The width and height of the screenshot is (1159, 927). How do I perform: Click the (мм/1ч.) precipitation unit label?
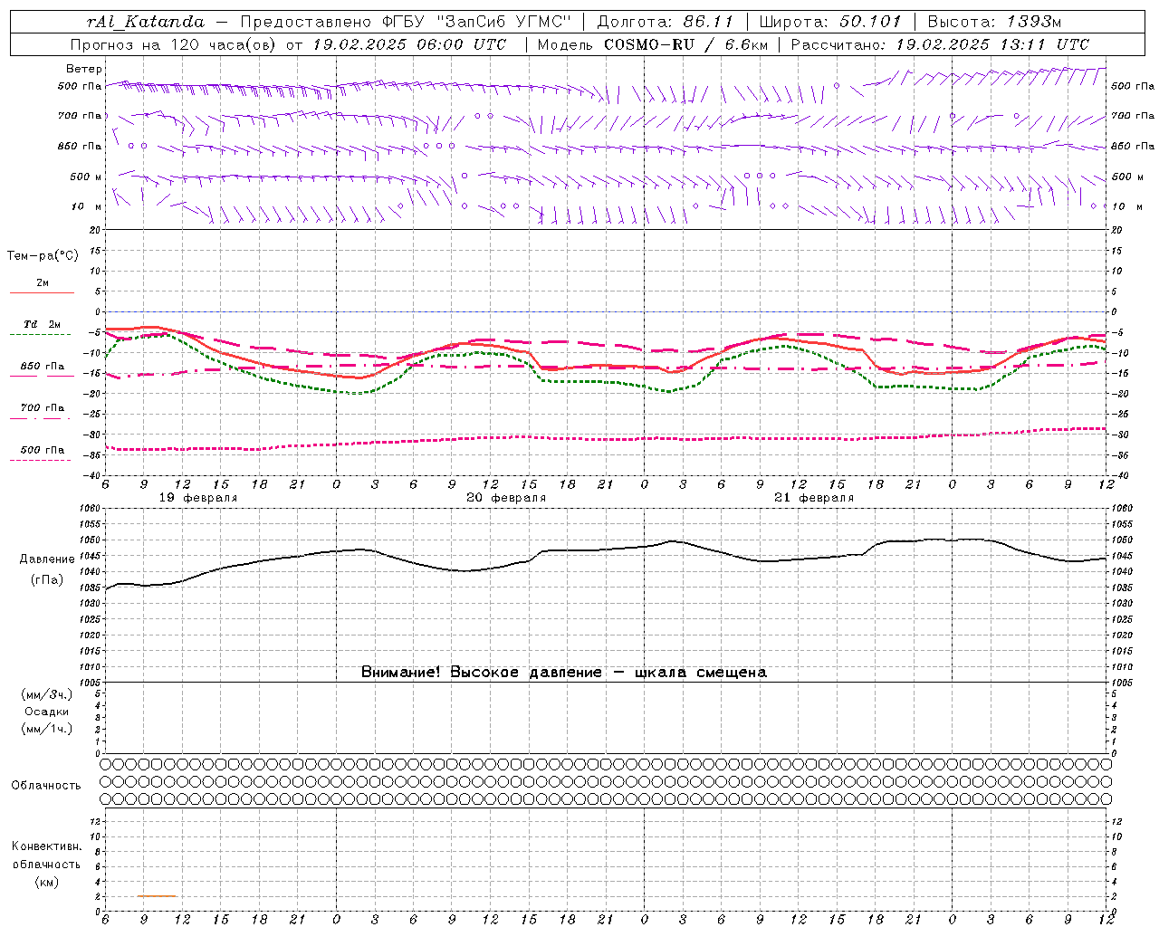pyautogui.click(x=47, y=729)
